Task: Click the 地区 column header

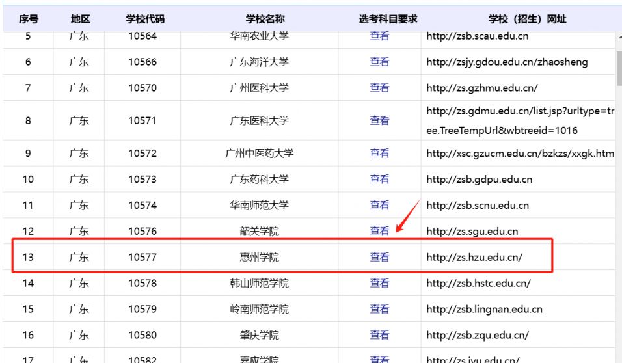Action: (x=81, y=19)
